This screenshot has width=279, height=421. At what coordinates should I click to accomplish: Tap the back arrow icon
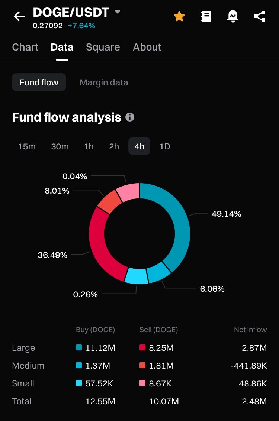(19, 16)
